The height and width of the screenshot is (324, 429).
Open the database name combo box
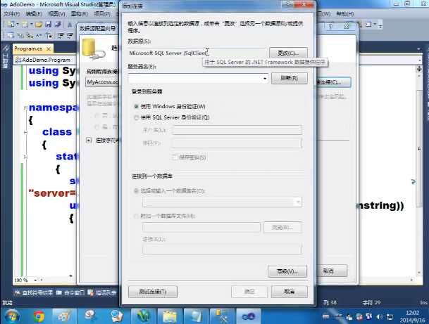[222, 202]
